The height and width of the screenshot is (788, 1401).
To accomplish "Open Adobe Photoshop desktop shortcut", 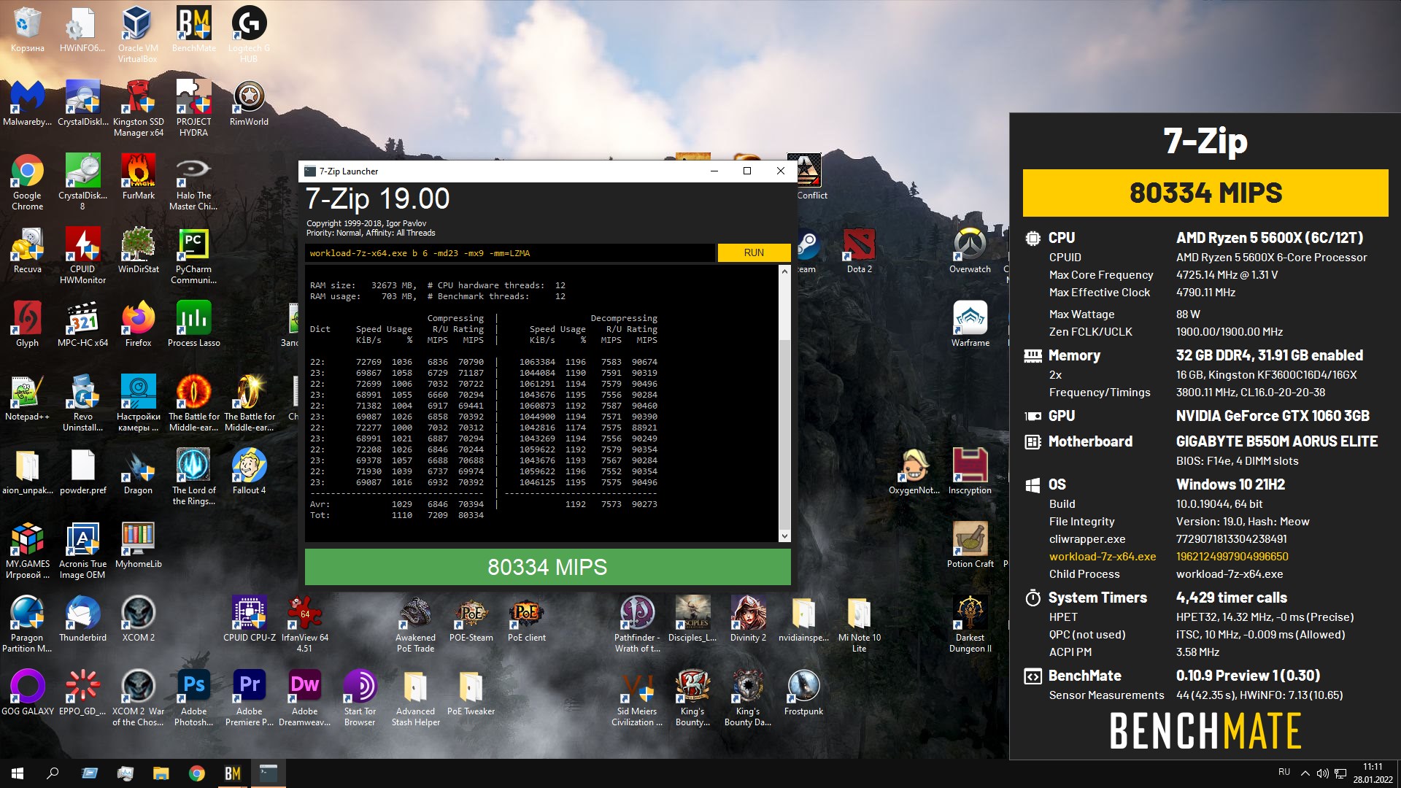I will [x=193, y=698].
